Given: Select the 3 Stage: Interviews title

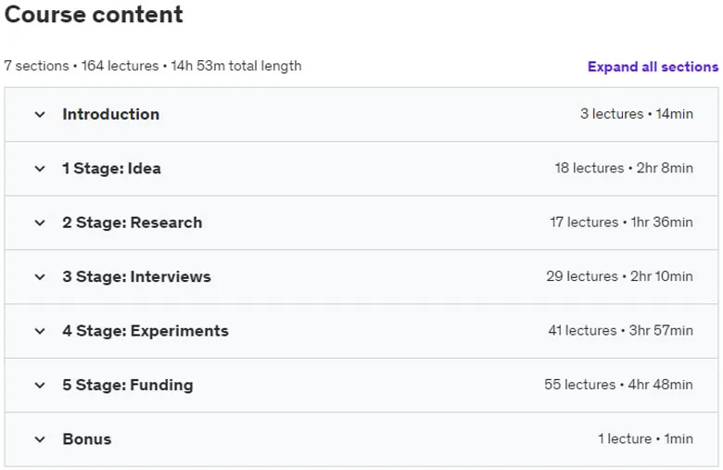Looking at the screenshot, I should pyautogui.click(x=137, y=277).
